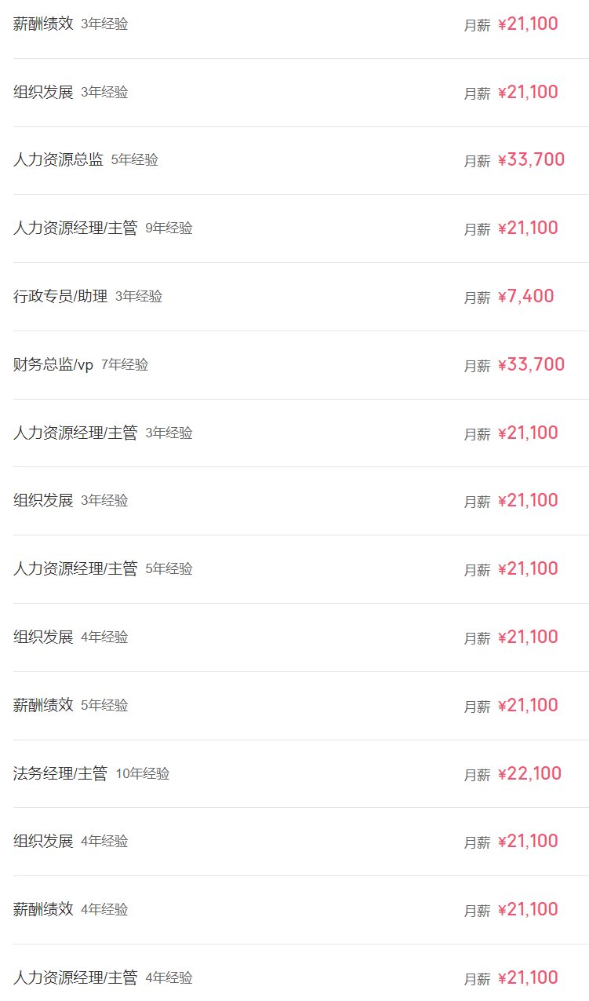Select 人力资源总监 5年经验 job title

pyautogui.click(x=58, y=160)
